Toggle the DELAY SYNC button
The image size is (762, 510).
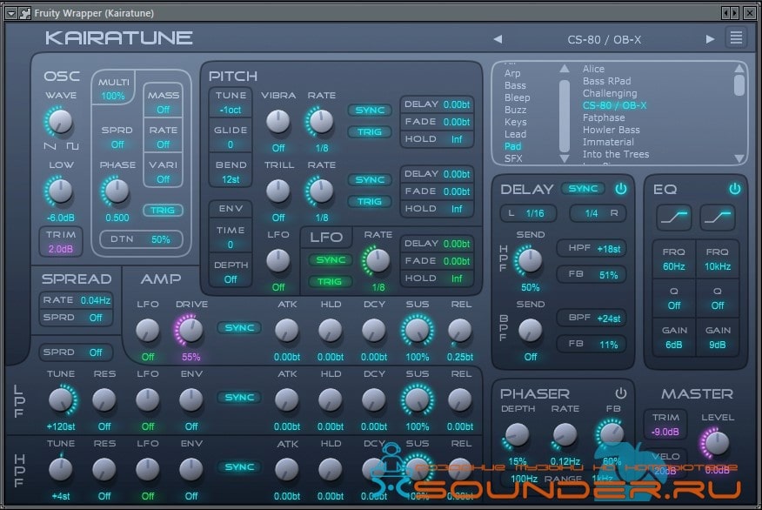(x=583, y=189)
